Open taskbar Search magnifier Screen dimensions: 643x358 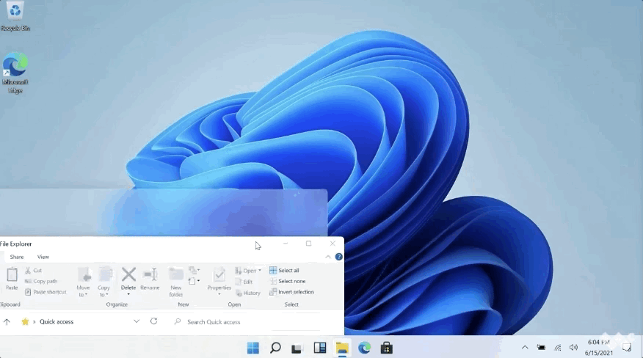pos(275,348)
